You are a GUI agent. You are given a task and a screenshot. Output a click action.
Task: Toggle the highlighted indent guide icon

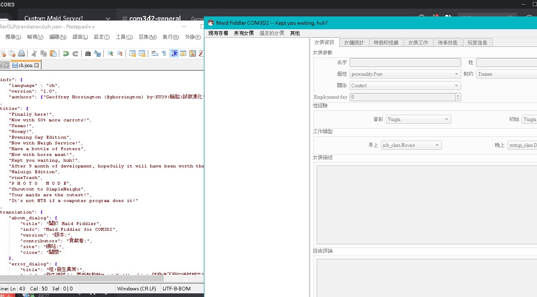pos(174,53)
